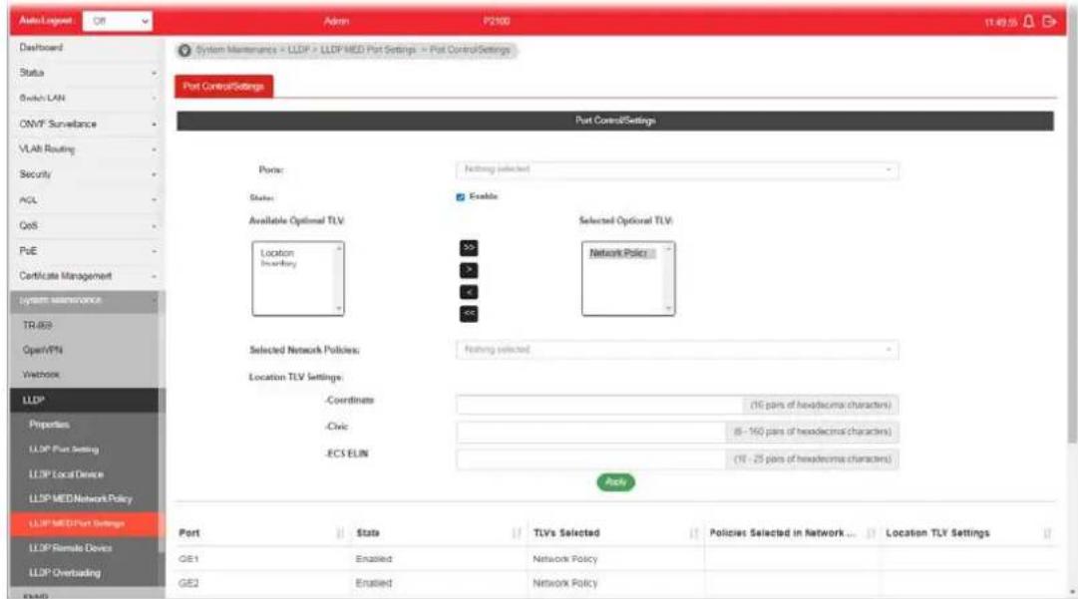Click the sidebar vertical scrollbar

click(x=162, y=433)
